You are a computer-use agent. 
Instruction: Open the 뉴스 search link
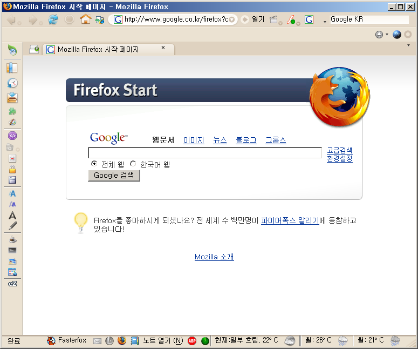[x=220, y=140]
